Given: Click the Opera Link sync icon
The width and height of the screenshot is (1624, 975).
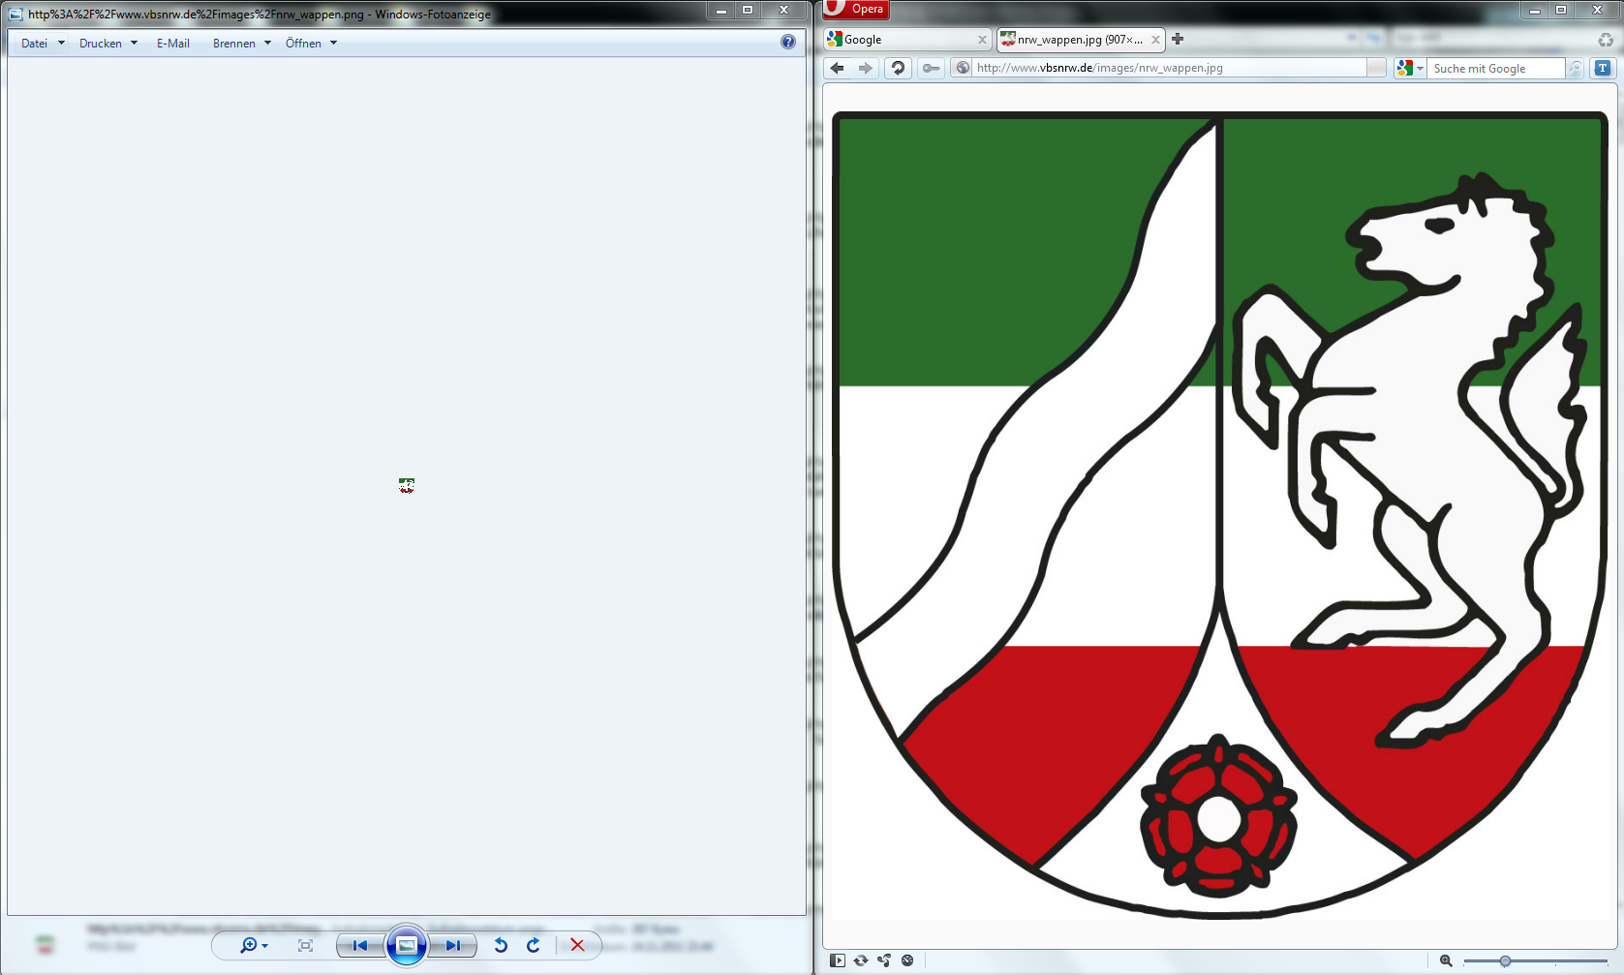Looking at the screenshot, I should click(x=861, y=960).
